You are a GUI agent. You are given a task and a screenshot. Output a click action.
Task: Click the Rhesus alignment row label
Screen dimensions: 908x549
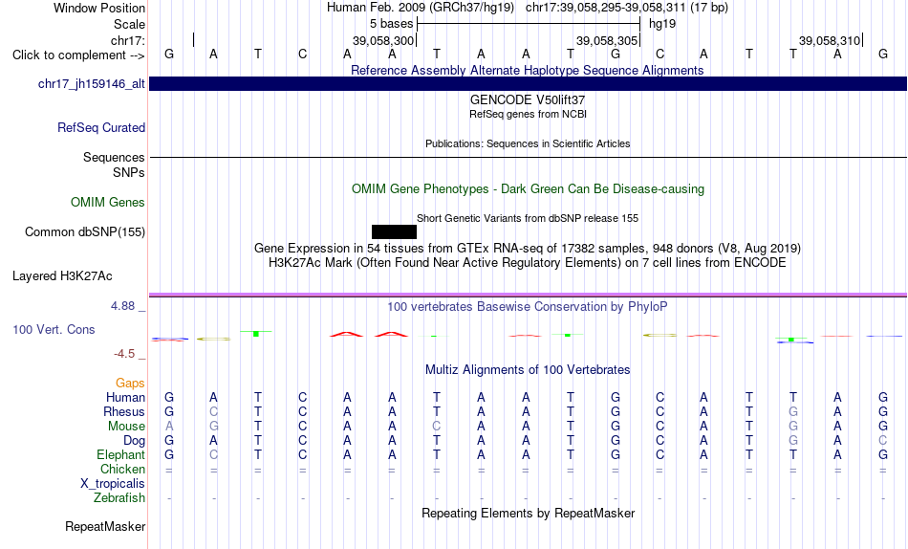coord(124,412)
